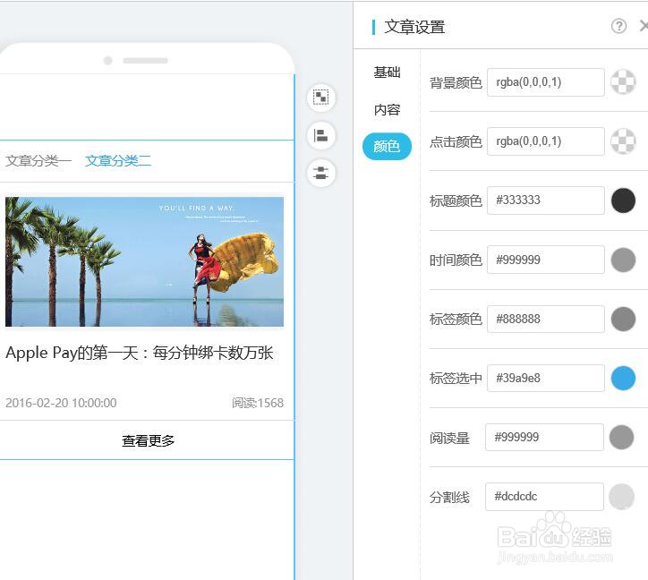Viewport: 648px width, 580px height.
Task: Click the 点击颜色 input field
Action: pos(545,141)
